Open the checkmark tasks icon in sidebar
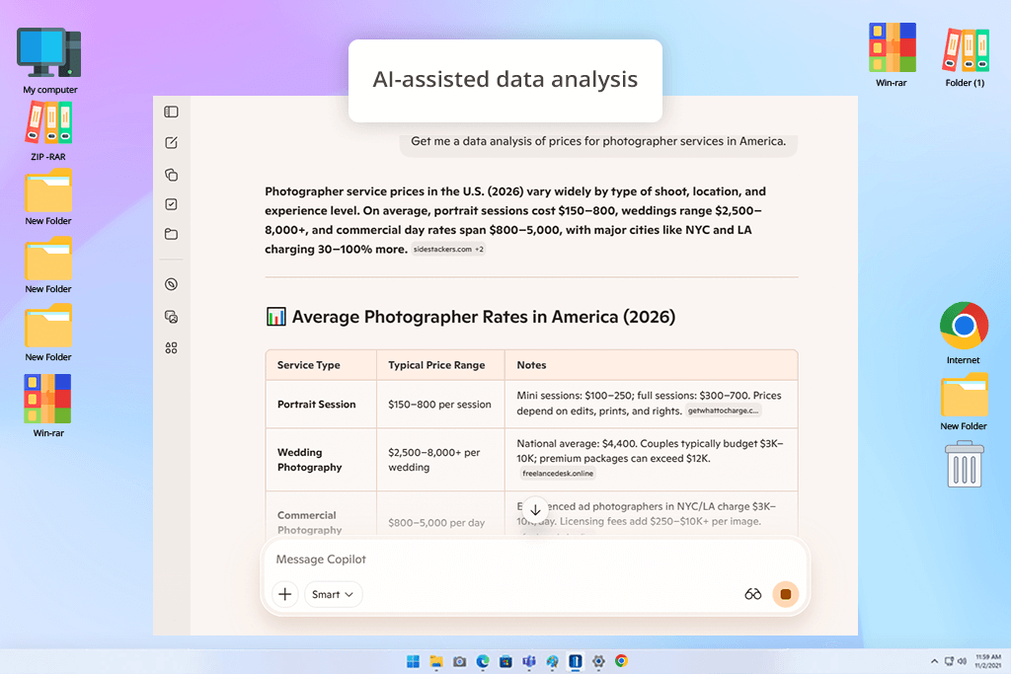Image resolution: width=1011 pixels, height=674 pixels. pos(171,204)
